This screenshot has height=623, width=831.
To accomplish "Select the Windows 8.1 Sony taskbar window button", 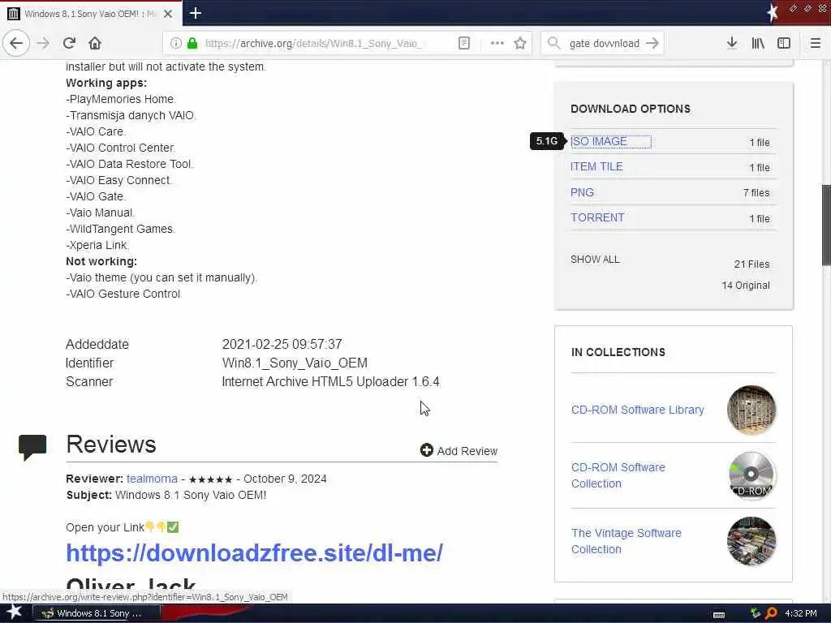I will click(97, 613).
